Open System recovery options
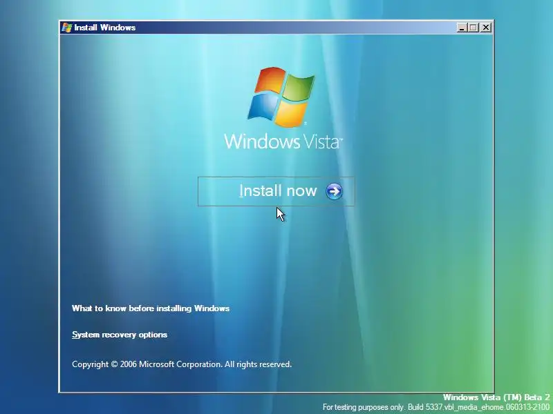This screenshot has width=553, height=414. coord(120,335)
